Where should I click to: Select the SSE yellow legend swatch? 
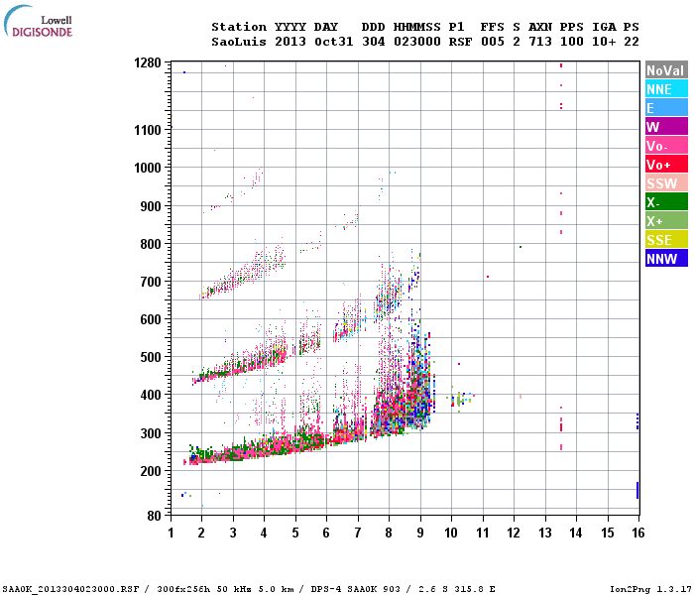click(x=666, y=240)
